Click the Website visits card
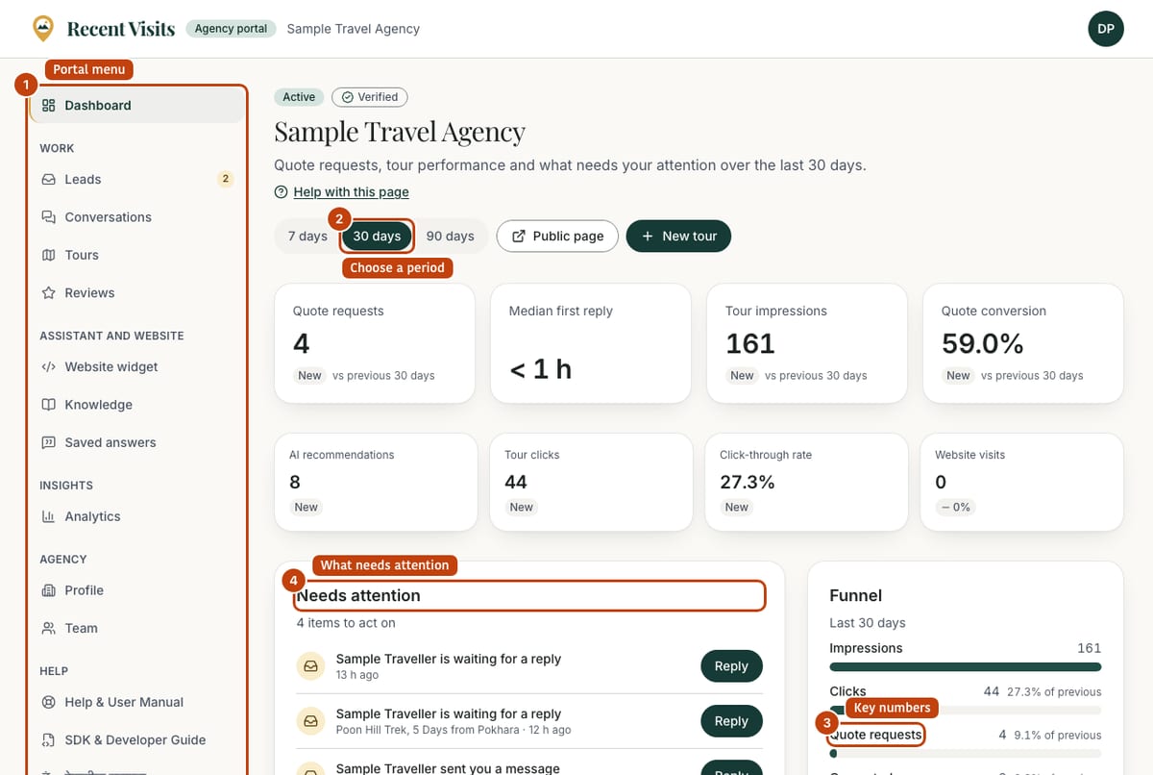The image size is (1153, 775). (1022, 483)
